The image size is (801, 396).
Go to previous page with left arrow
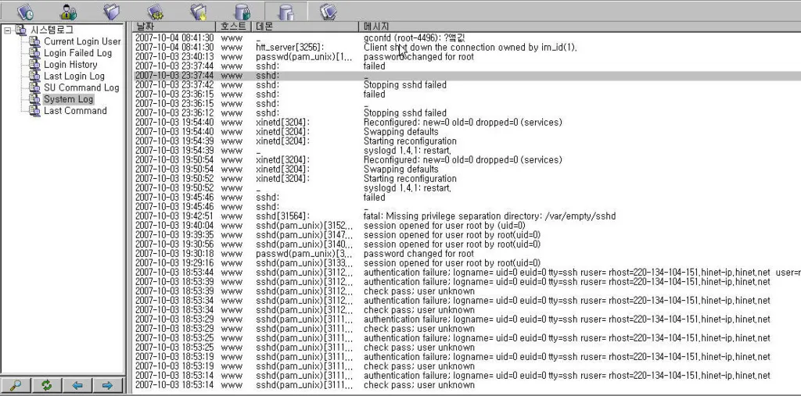click(x=77, y=385)
